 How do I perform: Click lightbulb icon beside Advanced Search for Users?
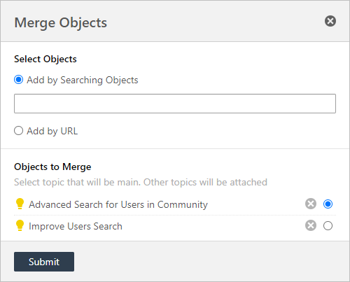click(20, 204)
